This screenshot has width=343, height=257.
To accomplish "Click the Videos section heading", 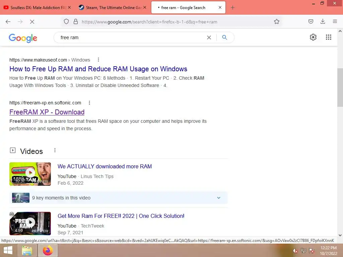I will [31, 151].
